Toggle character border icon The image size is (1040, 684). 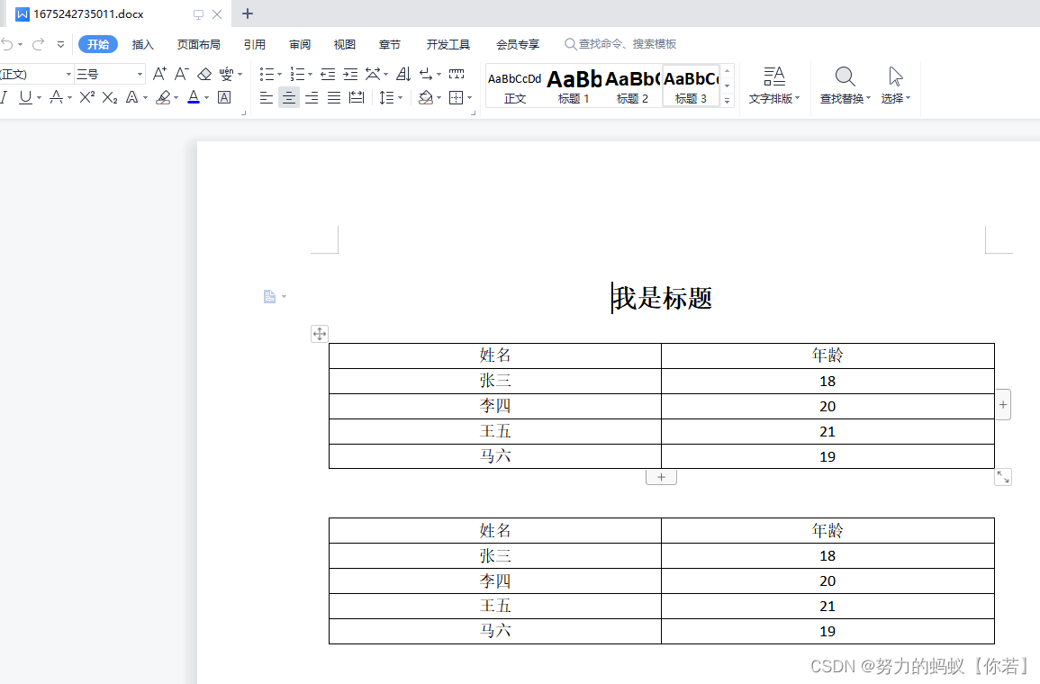tap(224, 98)
